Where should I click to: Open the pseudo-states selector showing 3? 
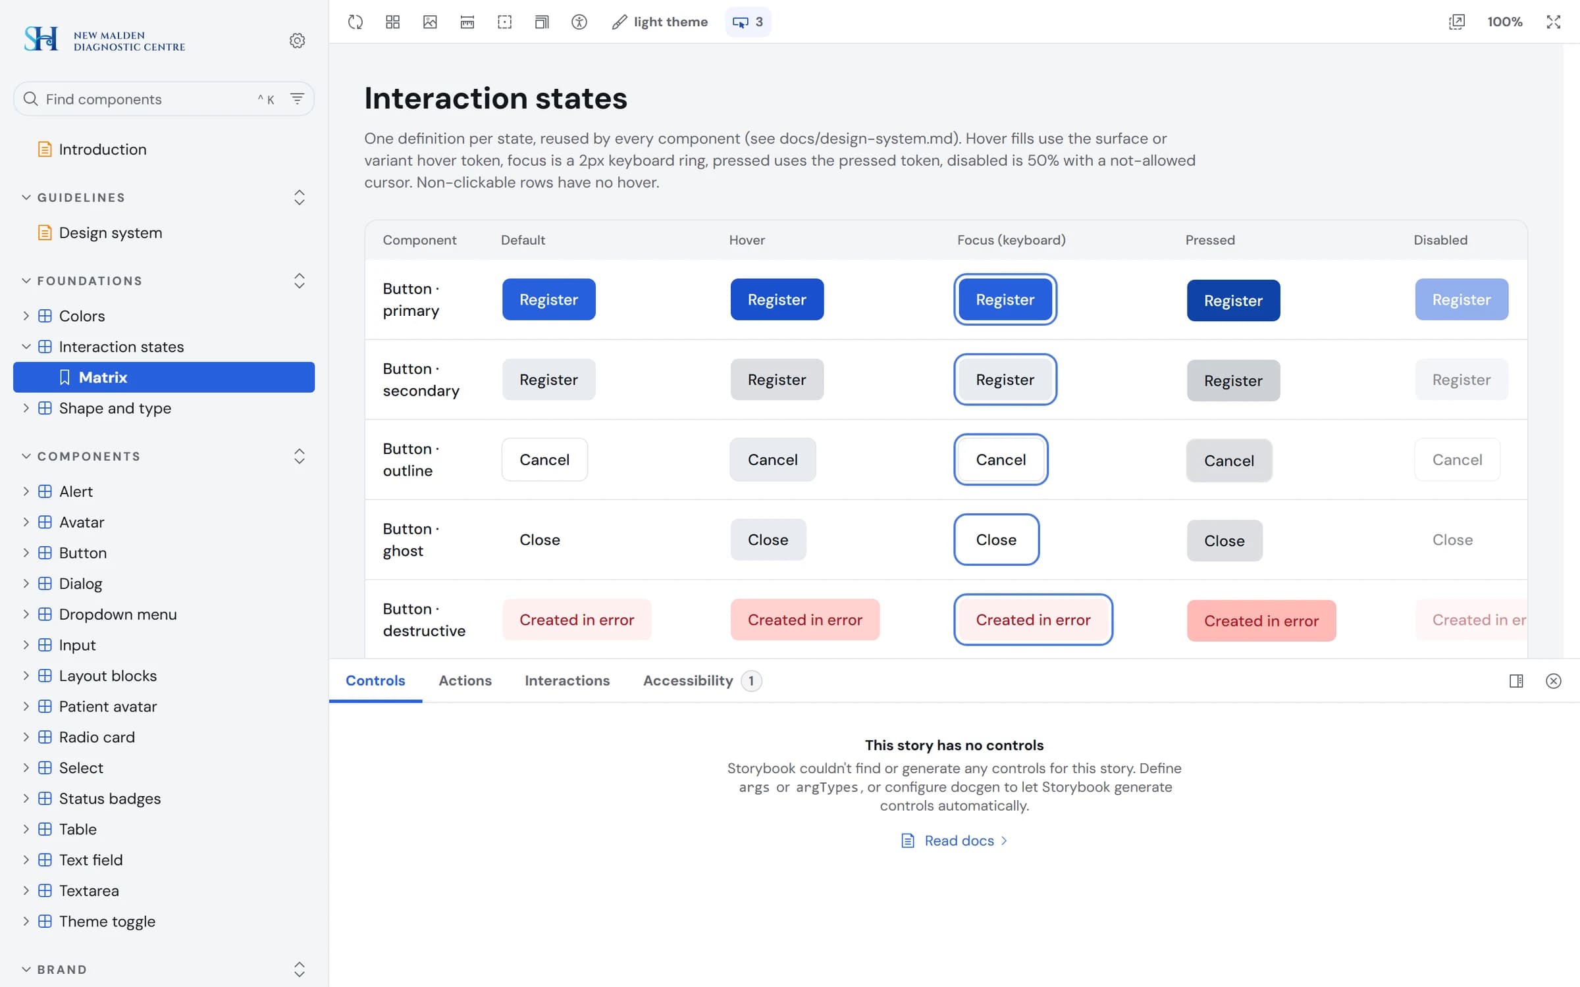[x=748, y=22]
